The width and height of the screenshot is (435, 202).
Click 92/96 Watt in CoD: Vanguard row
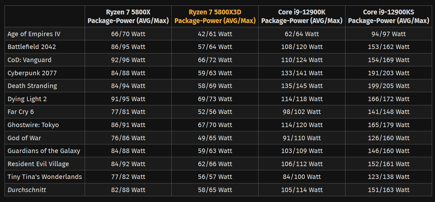tap(128, 60)
